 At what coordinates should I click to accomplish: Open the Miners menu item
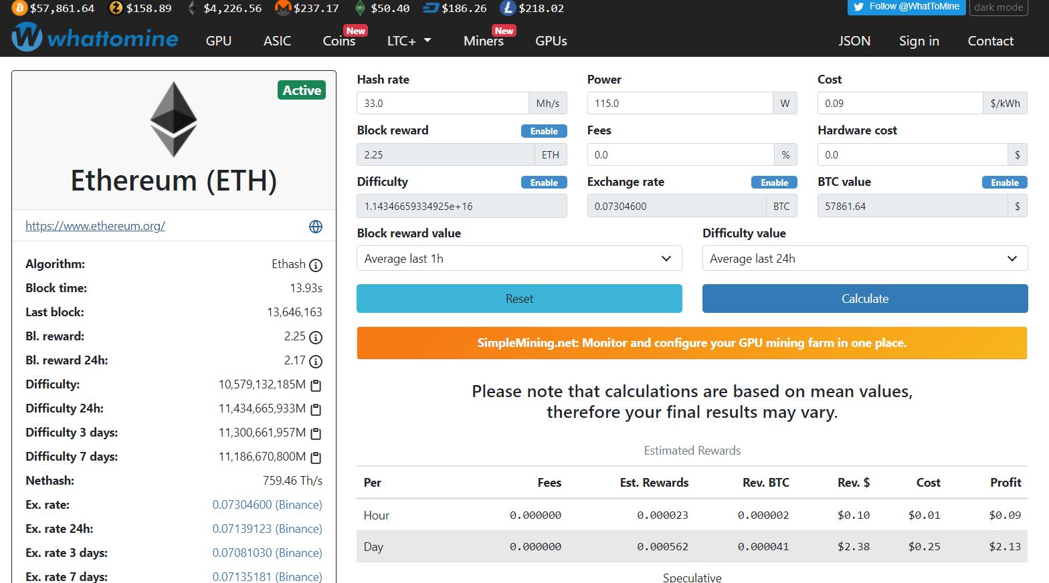(x=484, y=41)
